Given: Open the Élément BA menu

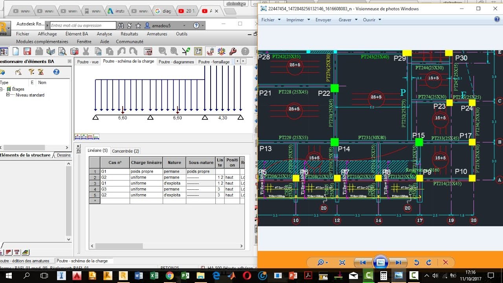Looking at the screenshot, I should pos(77,34).
